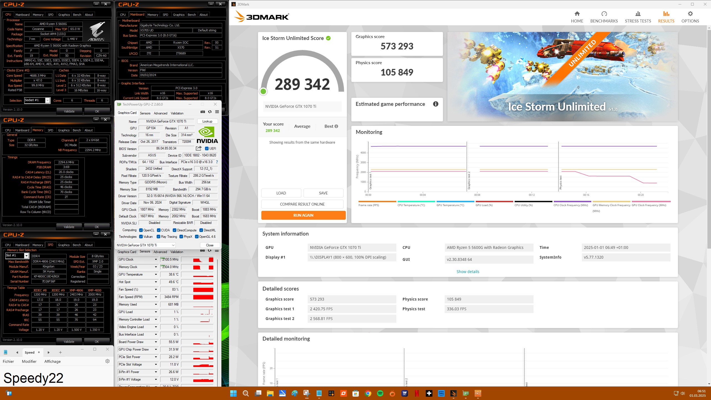Image resolution: width=711 pixels, height=400 pixels.
Task: Toggle the OpenCL checkbox
Action: (x=141, y=230)
